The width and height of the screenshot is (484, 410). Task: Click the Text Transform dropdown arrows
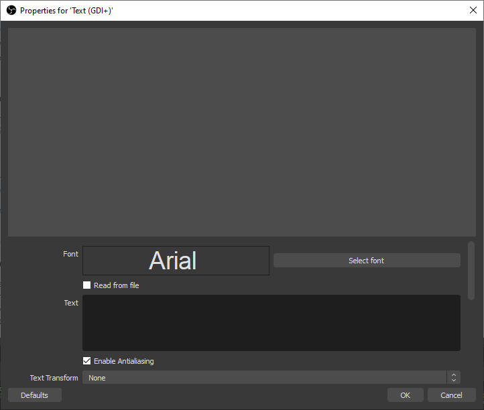454,377
